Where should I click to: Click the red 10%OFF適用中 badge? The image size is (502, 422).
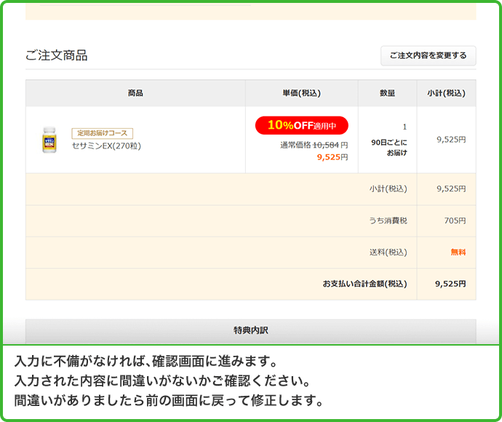[x=302, y=125]
